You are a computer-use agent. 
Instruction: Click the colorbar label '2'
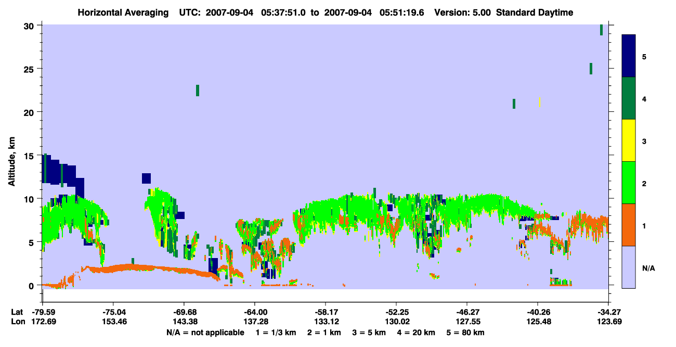point(644,184)
